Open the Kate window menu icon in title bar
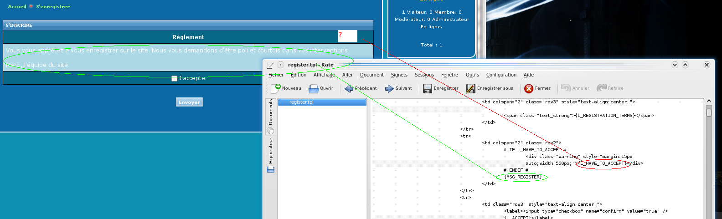Screen dimensions: 722x219 coord(270,65)
